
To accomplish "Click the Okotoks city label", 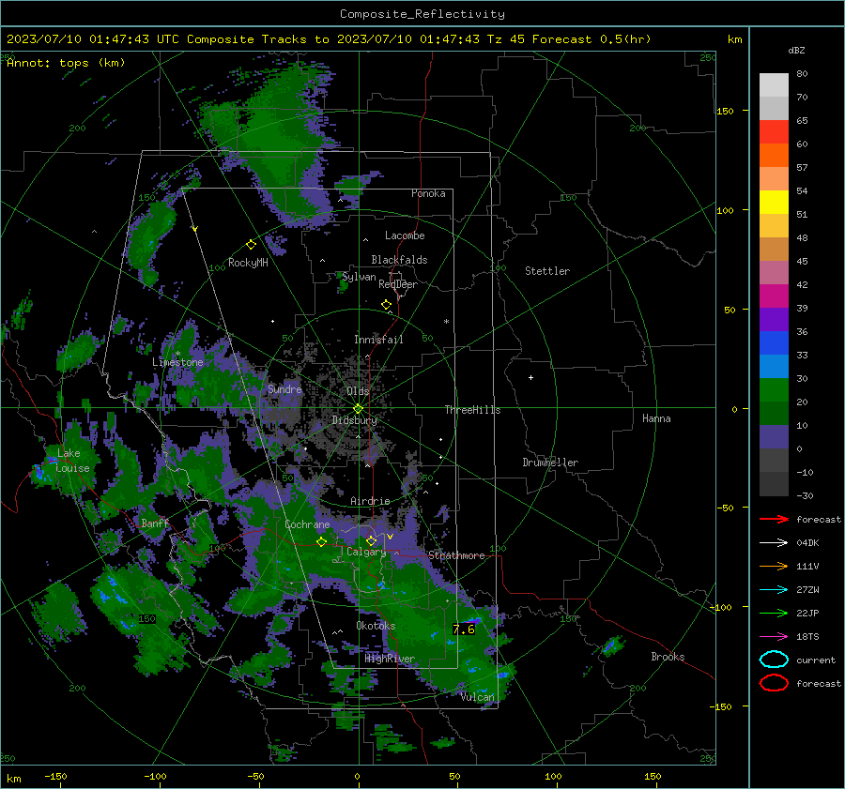I will (376, 626).
